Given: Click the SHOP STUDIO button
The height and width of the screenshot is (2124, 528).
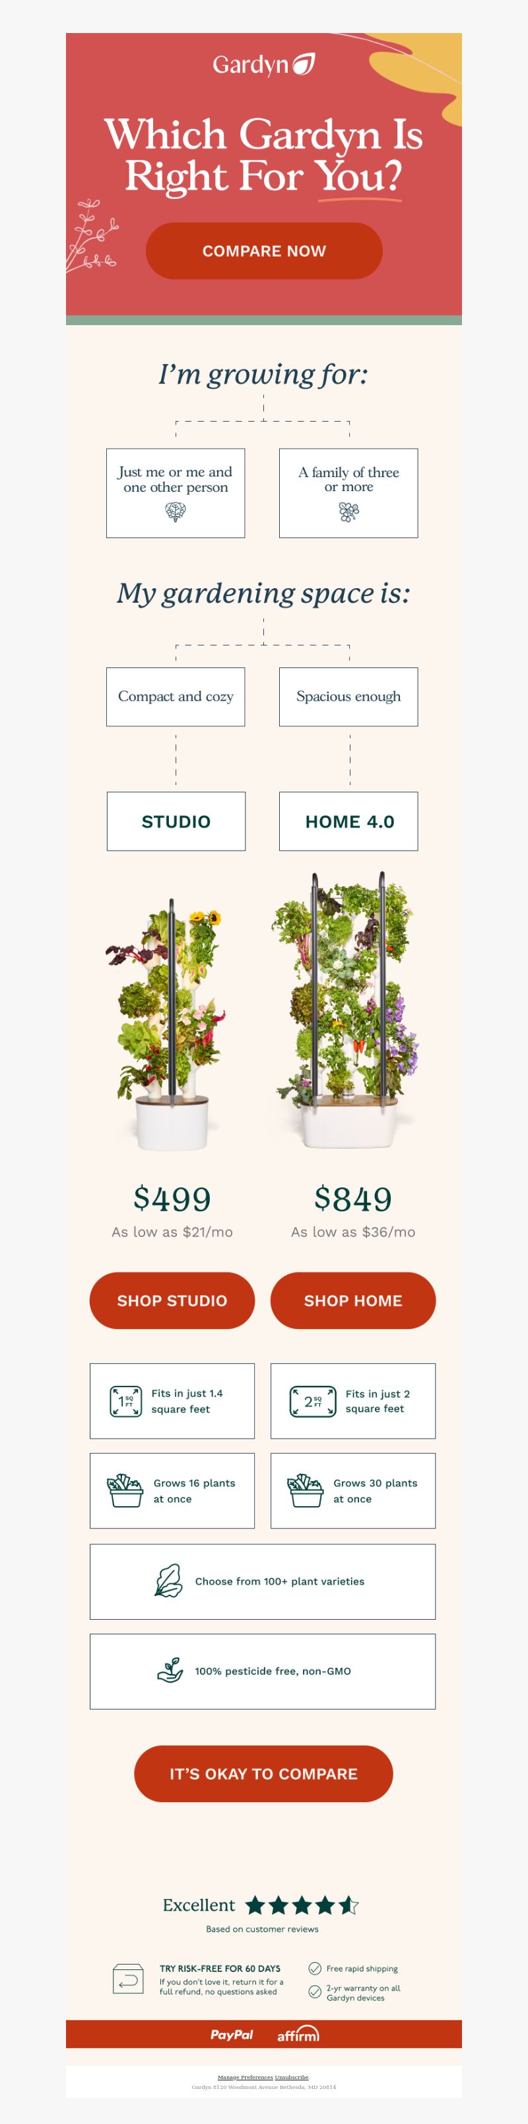Looking at the screenshot, I should tap(172, 1301).
